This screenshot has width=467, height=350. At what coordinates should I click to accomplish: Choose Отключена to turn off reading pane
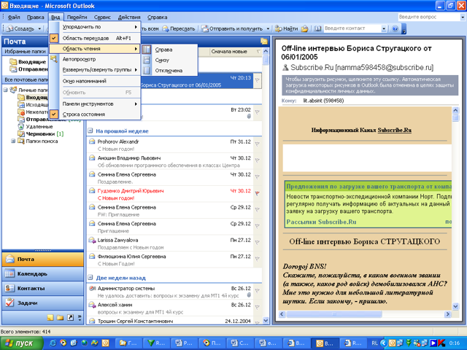(169, 71)
